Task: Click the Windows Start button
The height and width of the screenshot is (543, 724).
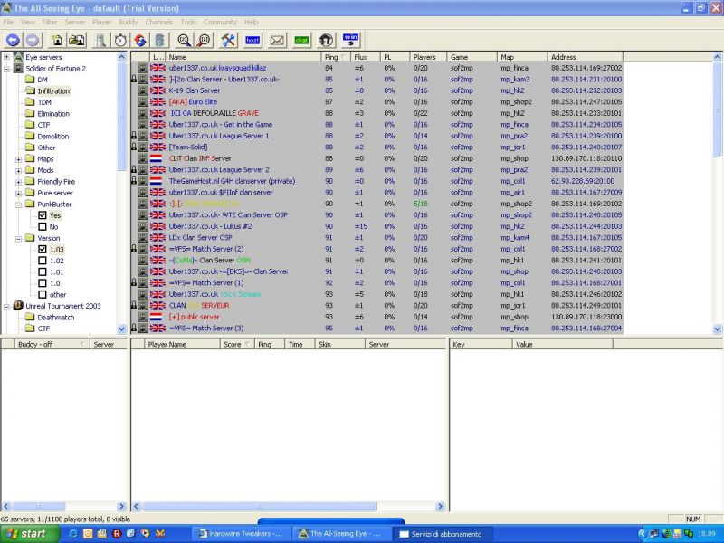Action: pos(27,534)
